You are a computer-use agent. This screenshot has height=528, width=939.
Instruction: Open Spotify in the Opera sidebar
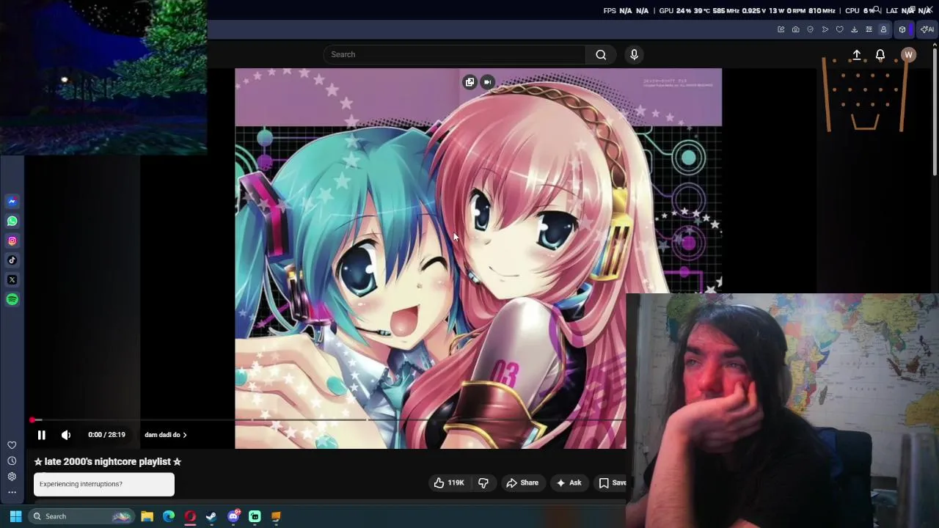click(12, 299)
